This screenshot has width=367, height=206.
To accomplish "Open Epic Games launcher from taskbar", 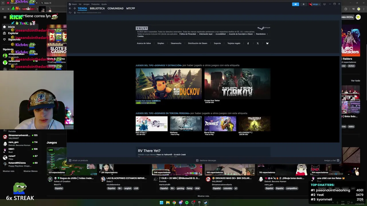I will click(199, 203).
